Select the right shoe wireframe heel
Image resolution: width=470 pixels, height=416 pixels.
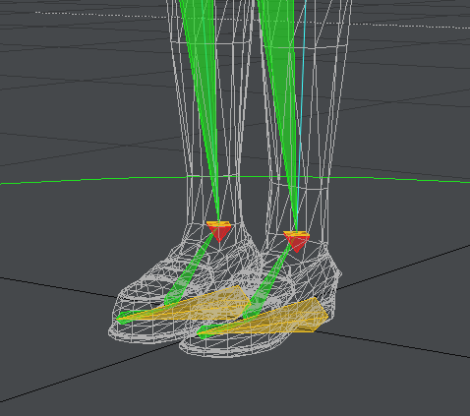point(327,282)
